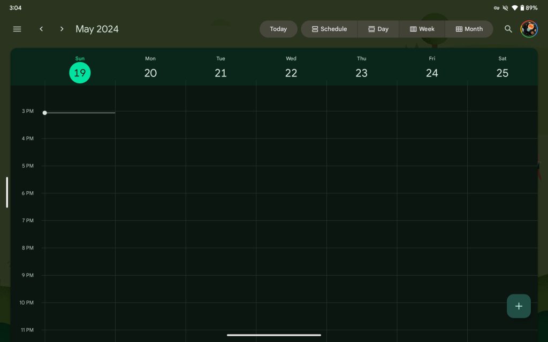This screenshot has width=548, height=342.
Task: Go to previous week with left chevron
Action: [x=41, y=29]
